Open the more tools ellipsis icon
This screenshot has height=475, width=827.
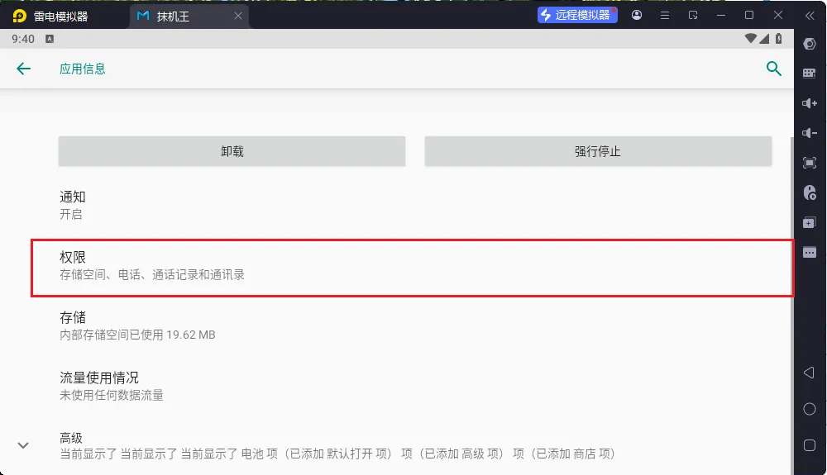coord(810,253)
